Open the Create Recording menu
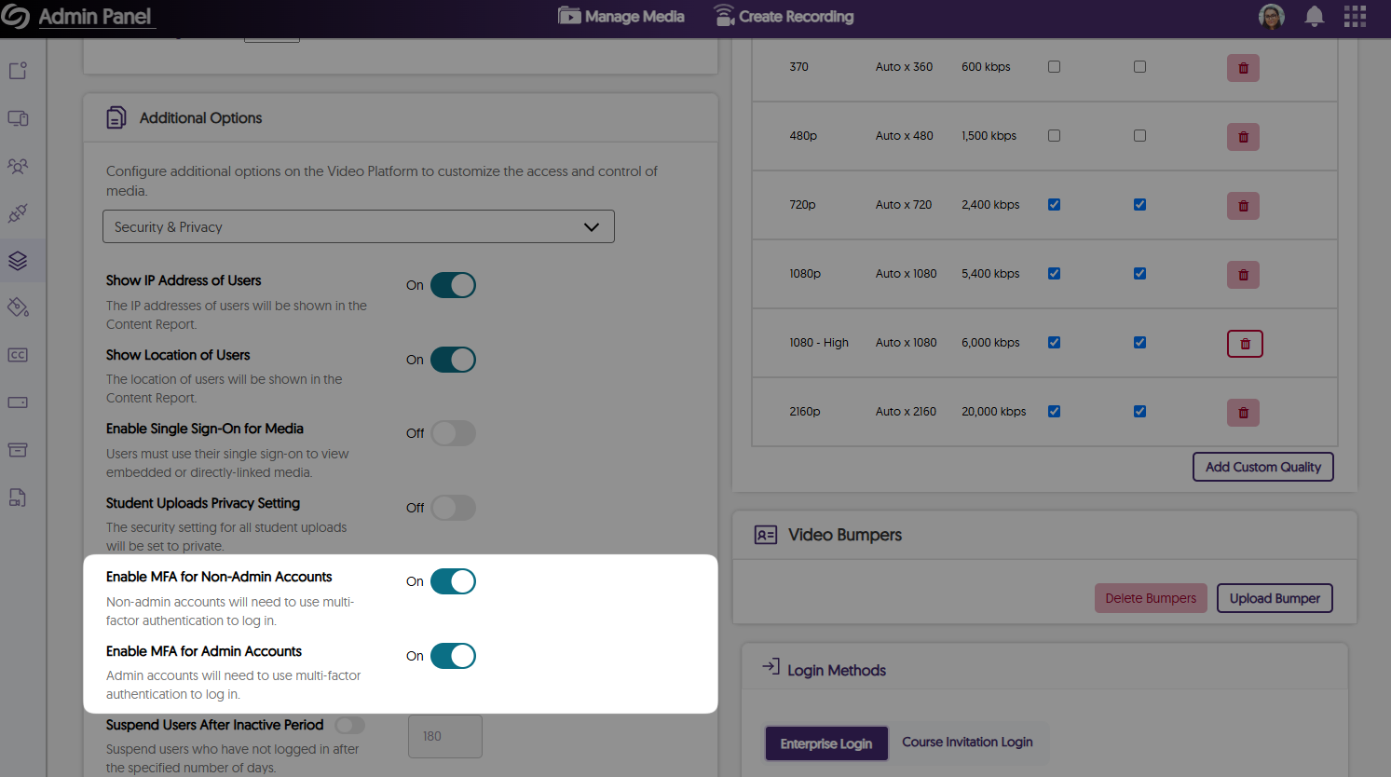Image resolution: width=1391 pixels, height=777 pixels. (784, 16)
